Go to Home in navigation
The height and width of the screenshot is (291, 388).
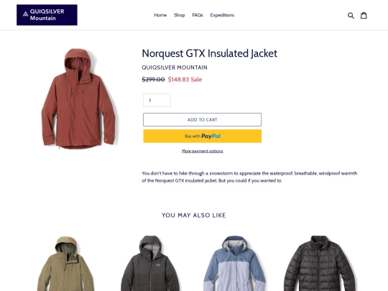pyautogui.click(x=160, y=15)
